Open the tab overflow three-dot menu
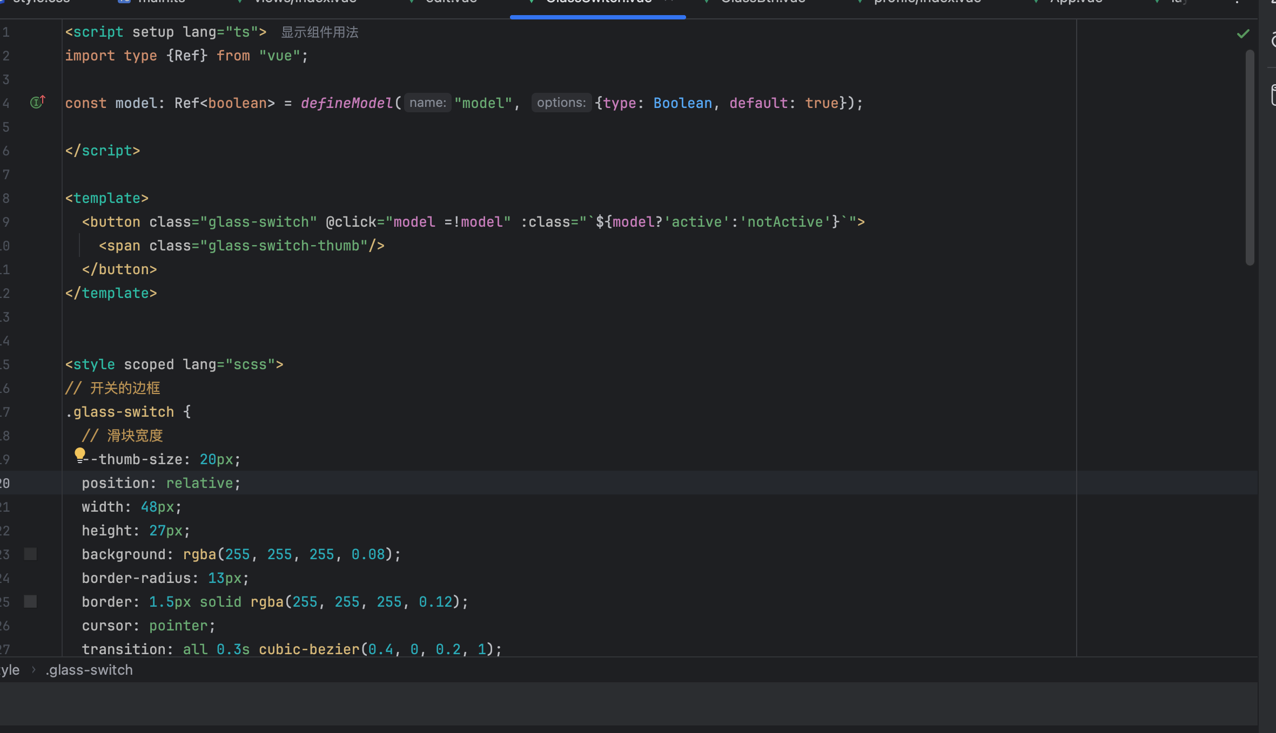The height and width of the screenshot is (733, 1276). [1237, 3]
